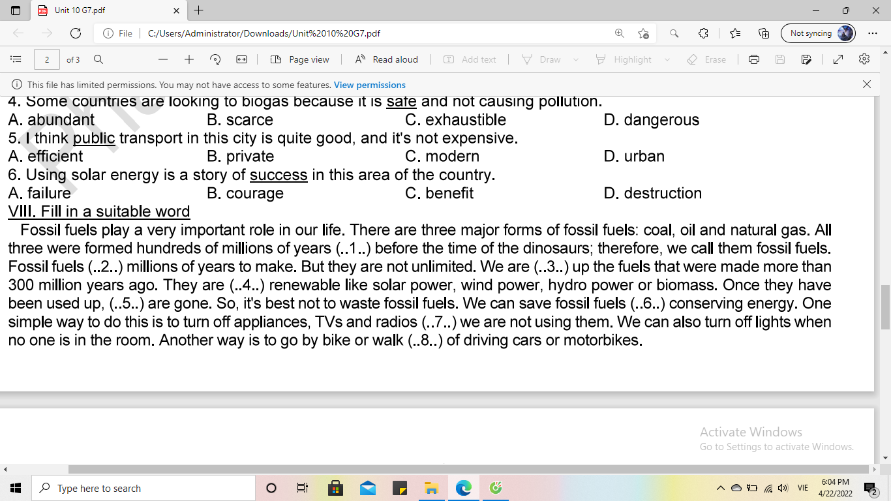
Task: Expand the Highlight color dropdown arrow
Action: [667, 59]
